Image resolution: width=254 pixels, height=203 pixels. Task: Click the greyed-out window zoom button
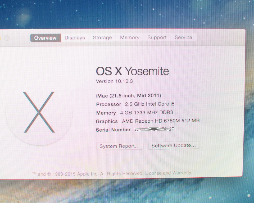click(7, 38)
